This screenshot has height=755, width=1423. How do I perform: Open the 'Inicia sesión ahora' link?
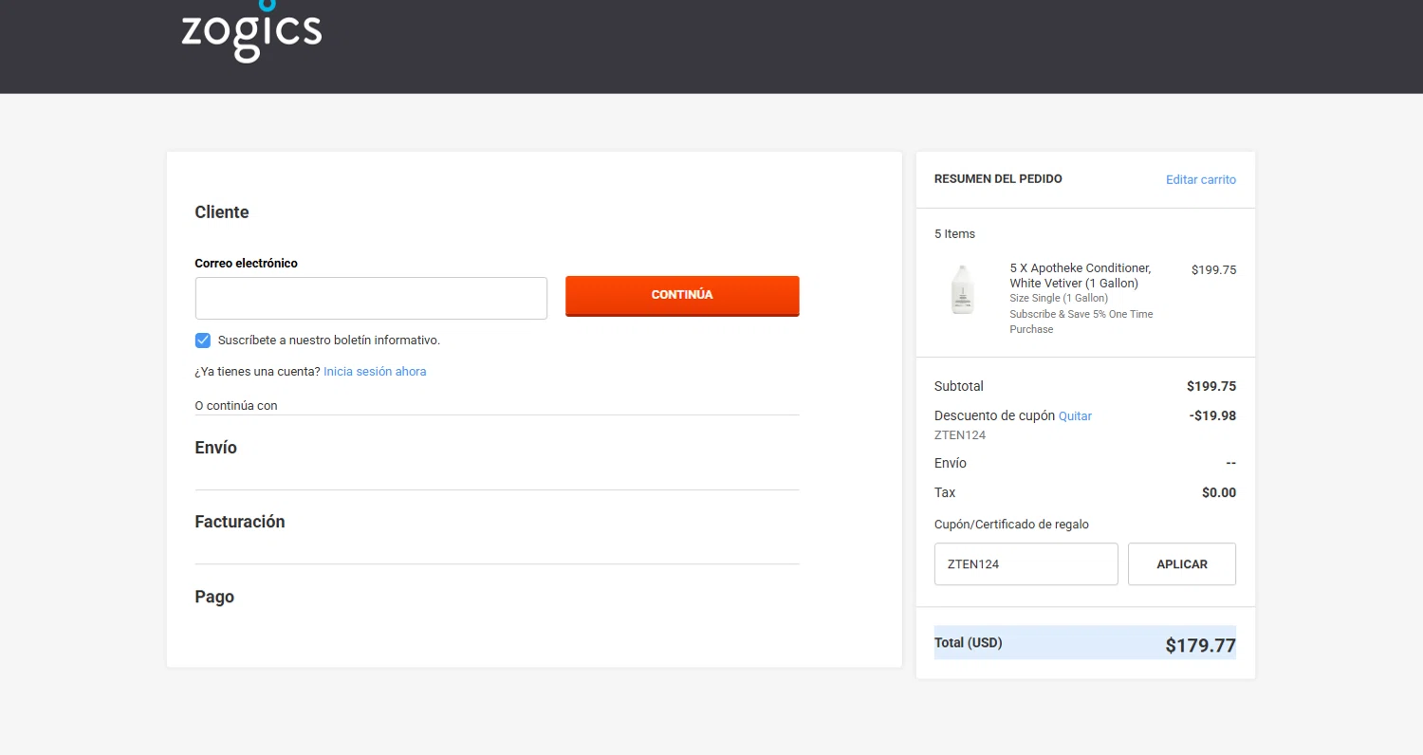click(375, 372)
